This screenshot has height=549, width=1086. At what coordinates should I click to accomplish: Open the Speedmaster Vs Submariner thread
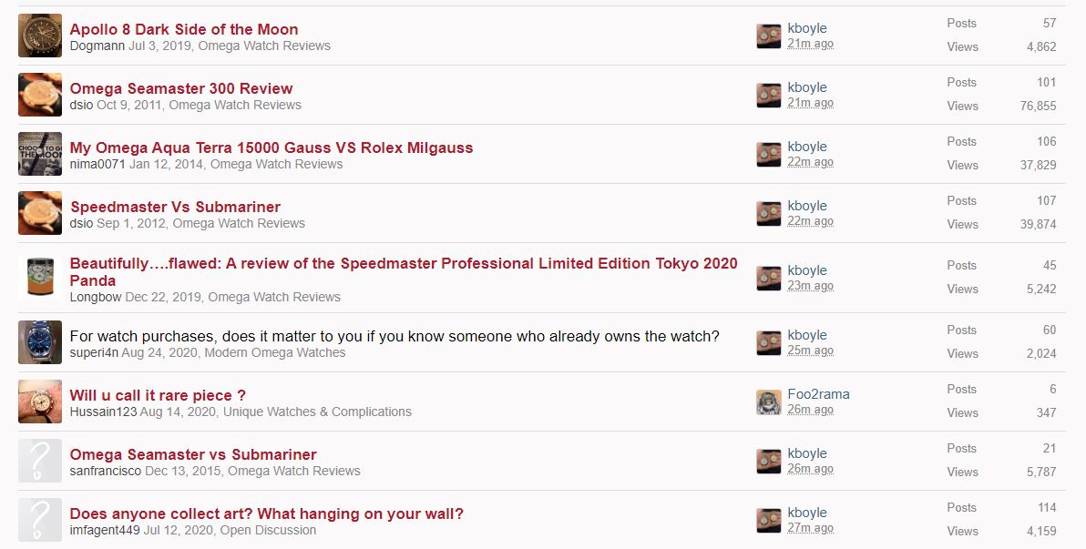click(x=175, y=207)
